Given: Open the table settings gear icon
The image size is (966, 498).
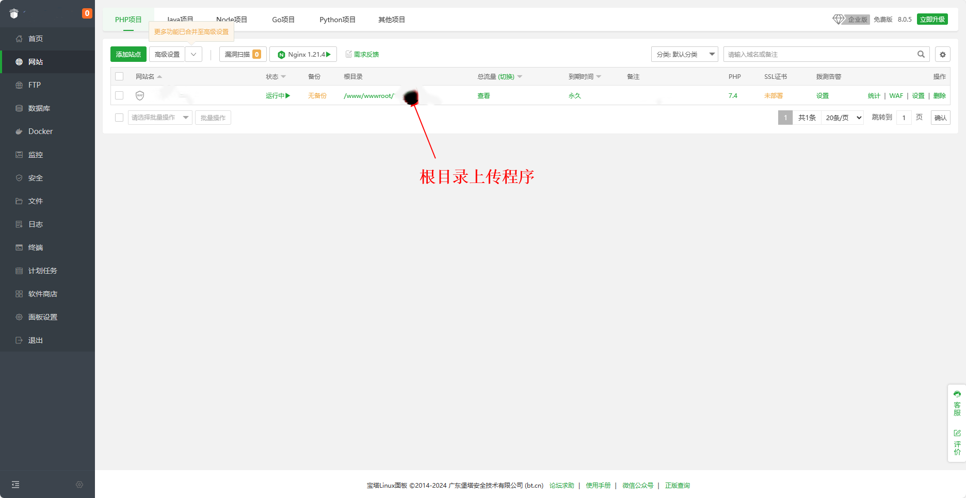Looking at the screenshot, I should coord(943,54).
